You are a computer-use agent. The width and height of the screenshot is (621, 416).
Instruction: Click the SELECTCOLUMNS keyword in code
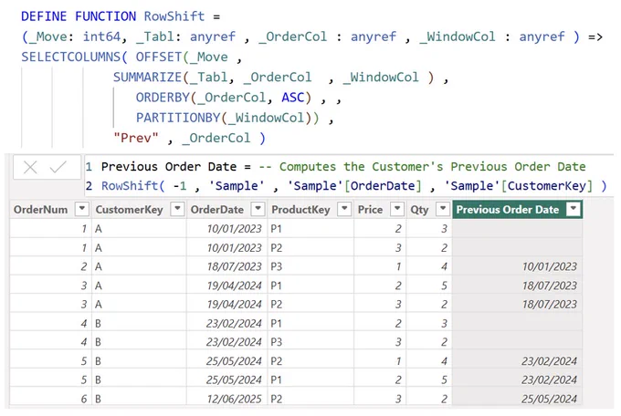[x=71, y=57]
